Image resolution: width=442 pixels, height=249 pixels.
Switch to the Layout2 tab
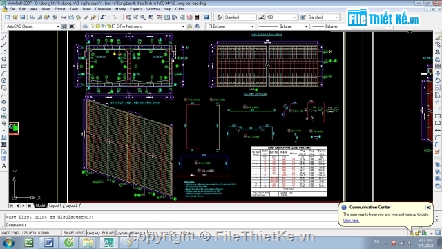coord(71,205)
